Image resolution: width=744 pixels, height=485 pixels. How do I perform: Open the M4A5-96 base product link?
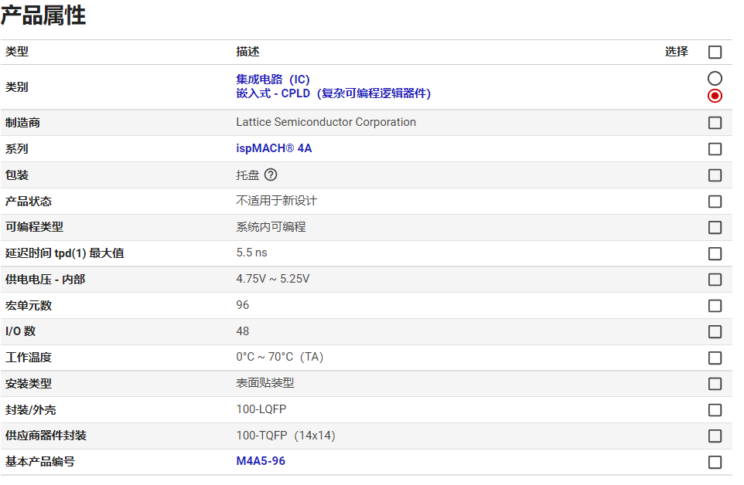[261, 462]
